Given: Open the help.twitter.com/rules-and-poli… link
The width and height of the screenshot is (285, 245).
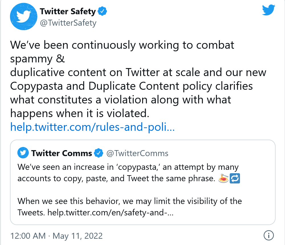Looking at the screenshot, I should pos(92,127).
